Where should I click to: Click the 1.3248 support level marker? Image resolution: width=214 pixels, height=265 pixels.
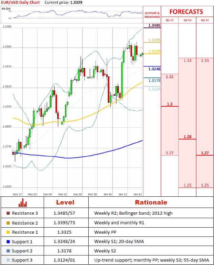[x=154, y=69]
